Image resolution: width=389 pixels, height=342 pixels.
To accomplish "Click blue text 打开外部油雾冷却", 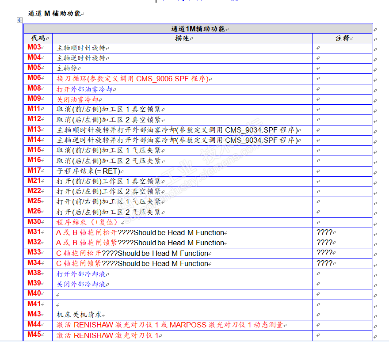I will [84, 89].
